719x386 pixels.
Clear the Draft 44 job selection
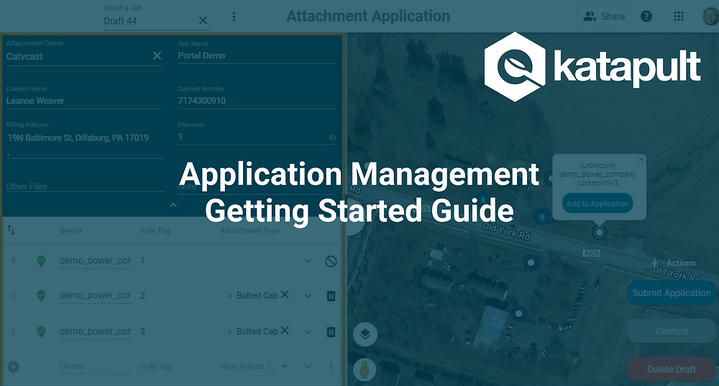point(203,21)
